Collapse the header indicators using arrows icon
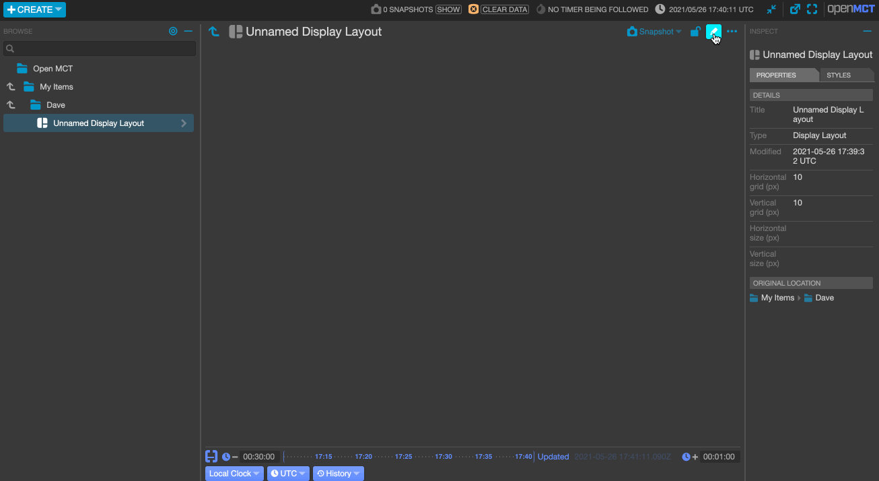The height and width of the screenshot is (481, 879). (771, 9)
